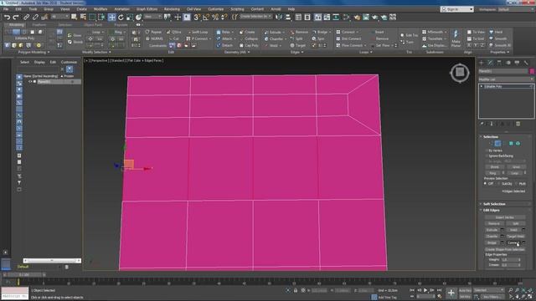Toggle the Percent Snap icon
This screenshot has width=536, height=301.
point(215,17)
